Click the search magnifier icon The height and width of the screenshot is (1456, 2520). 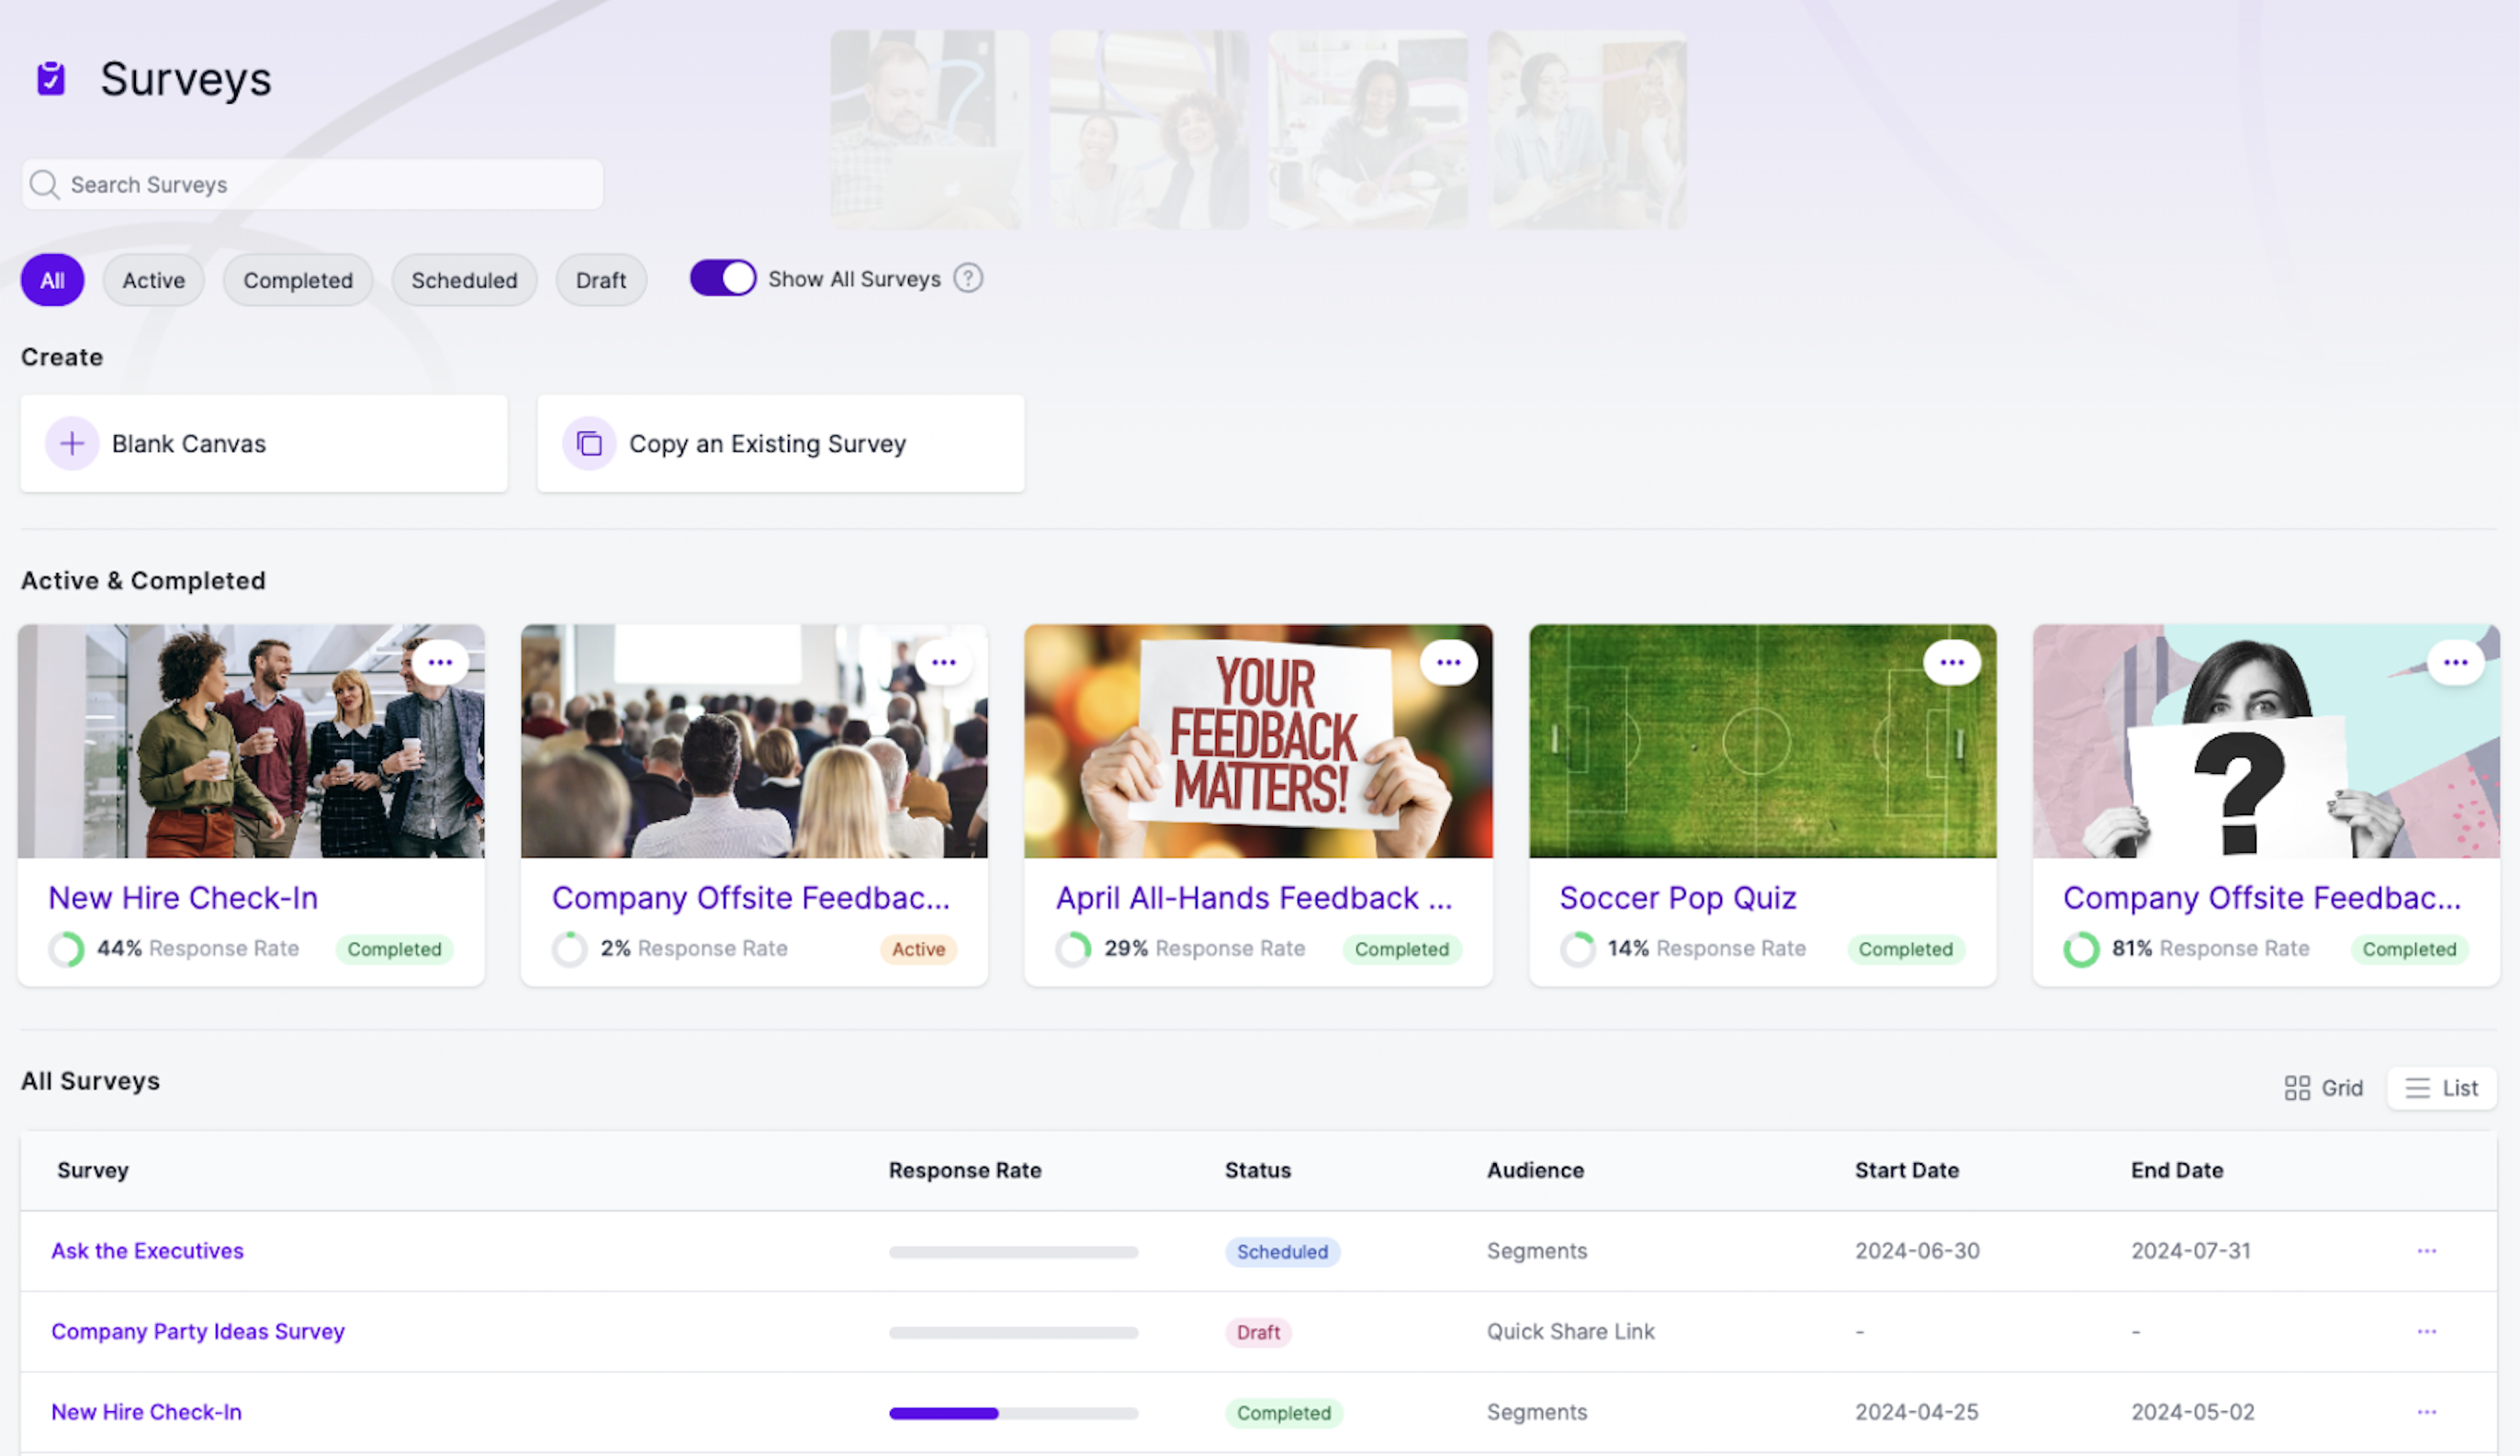coord(44,185)
